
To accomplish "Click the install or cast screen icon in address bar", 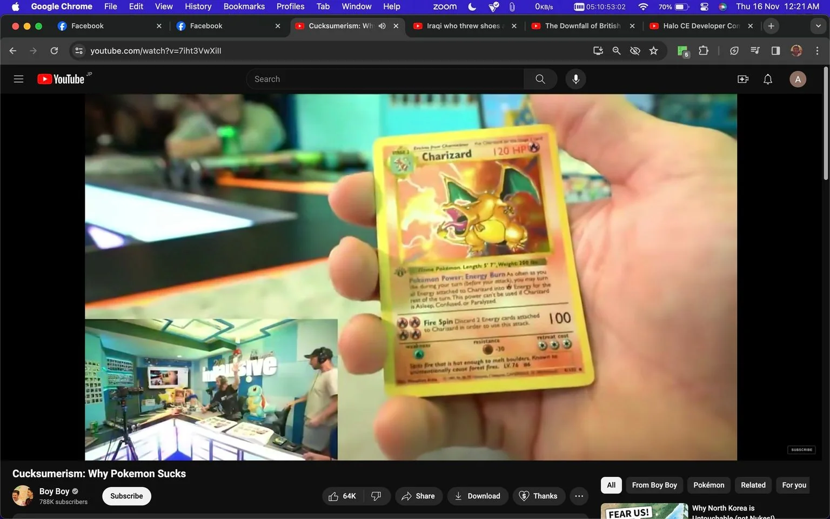I will (598, 51).
